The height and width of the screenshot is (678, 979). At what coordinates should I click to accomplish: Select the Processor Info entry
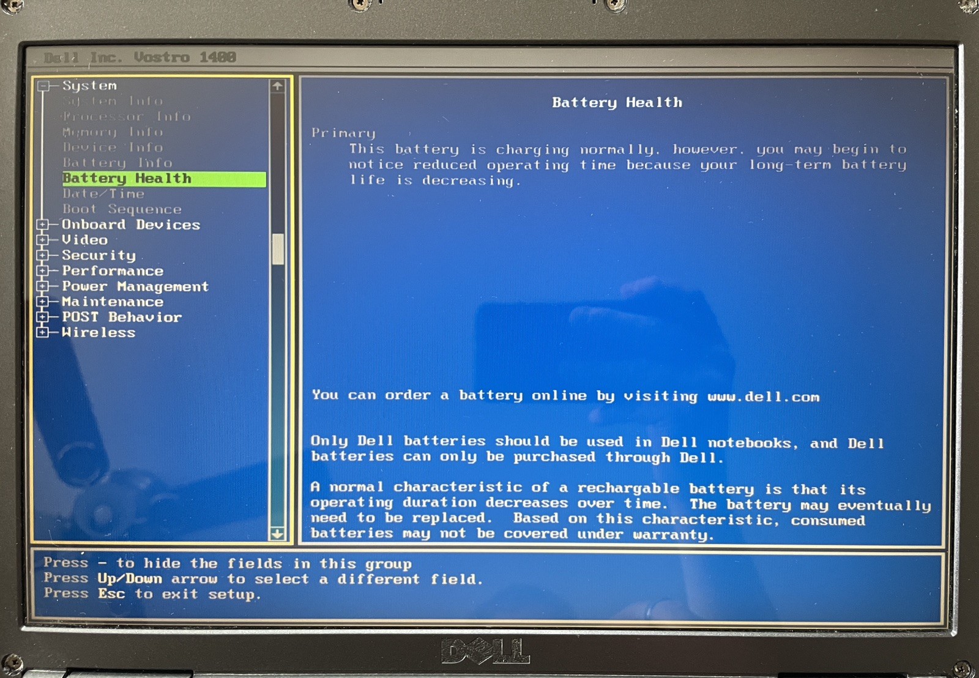[x=127, y=116]
